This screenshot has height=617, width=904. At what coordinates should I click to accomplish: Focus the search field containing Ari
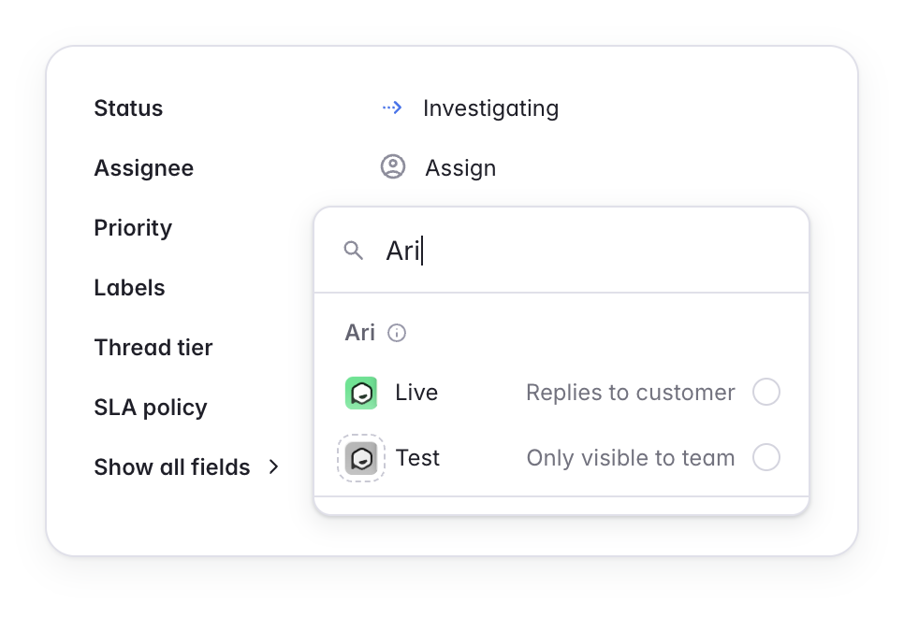click(561, 251)
